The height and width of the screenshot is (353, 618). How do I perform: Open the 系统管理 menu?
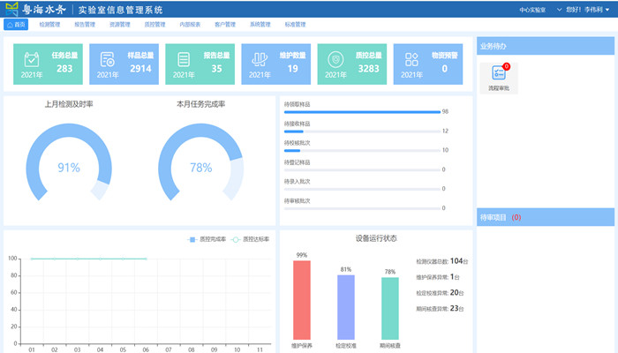[260, 25]
